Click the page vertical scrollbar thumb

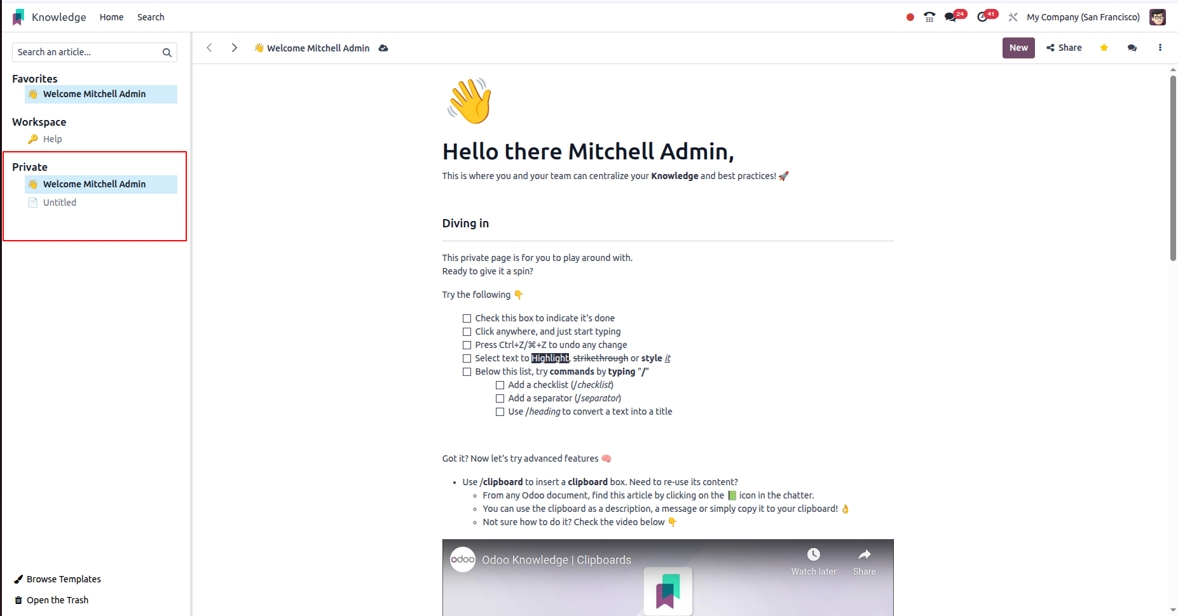click(x=1173, y=168)
